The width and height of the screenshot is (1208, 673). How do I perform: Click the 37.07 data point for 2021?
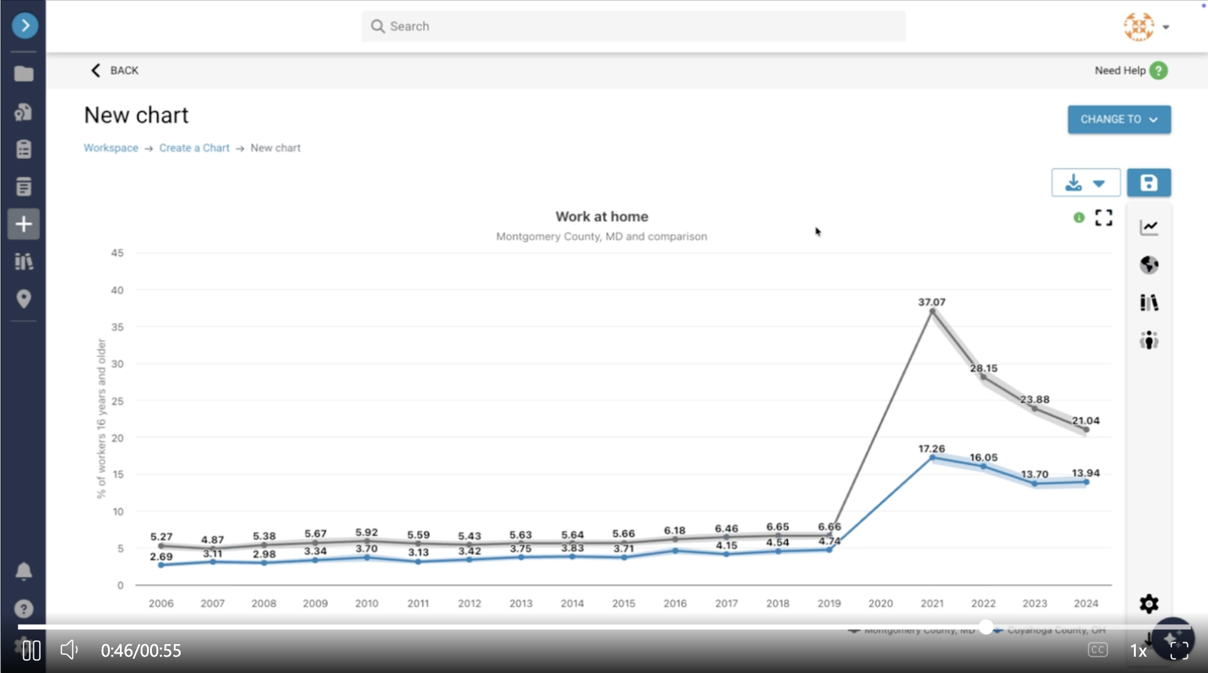[932, 311]
